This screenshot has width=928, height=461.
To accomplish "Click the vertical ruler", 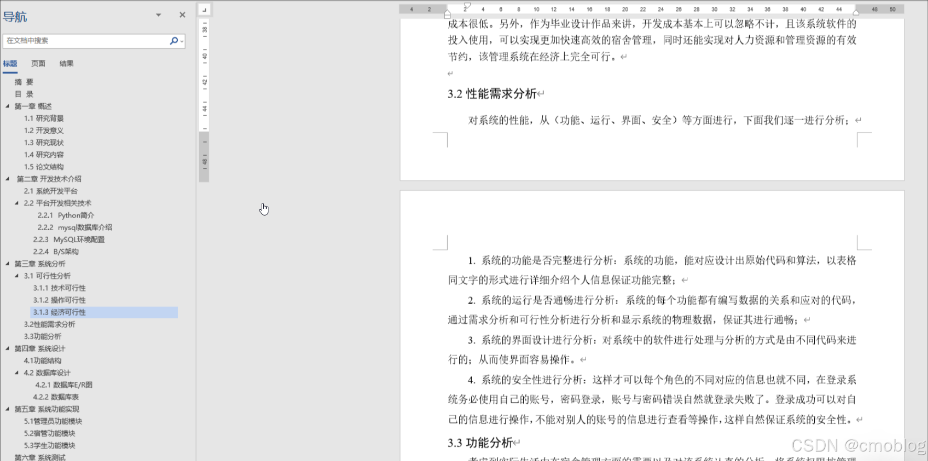I will click(x=204, y=101).
